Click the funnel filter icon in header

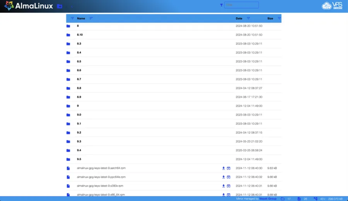pyautogui.click(x=221, y=5)
